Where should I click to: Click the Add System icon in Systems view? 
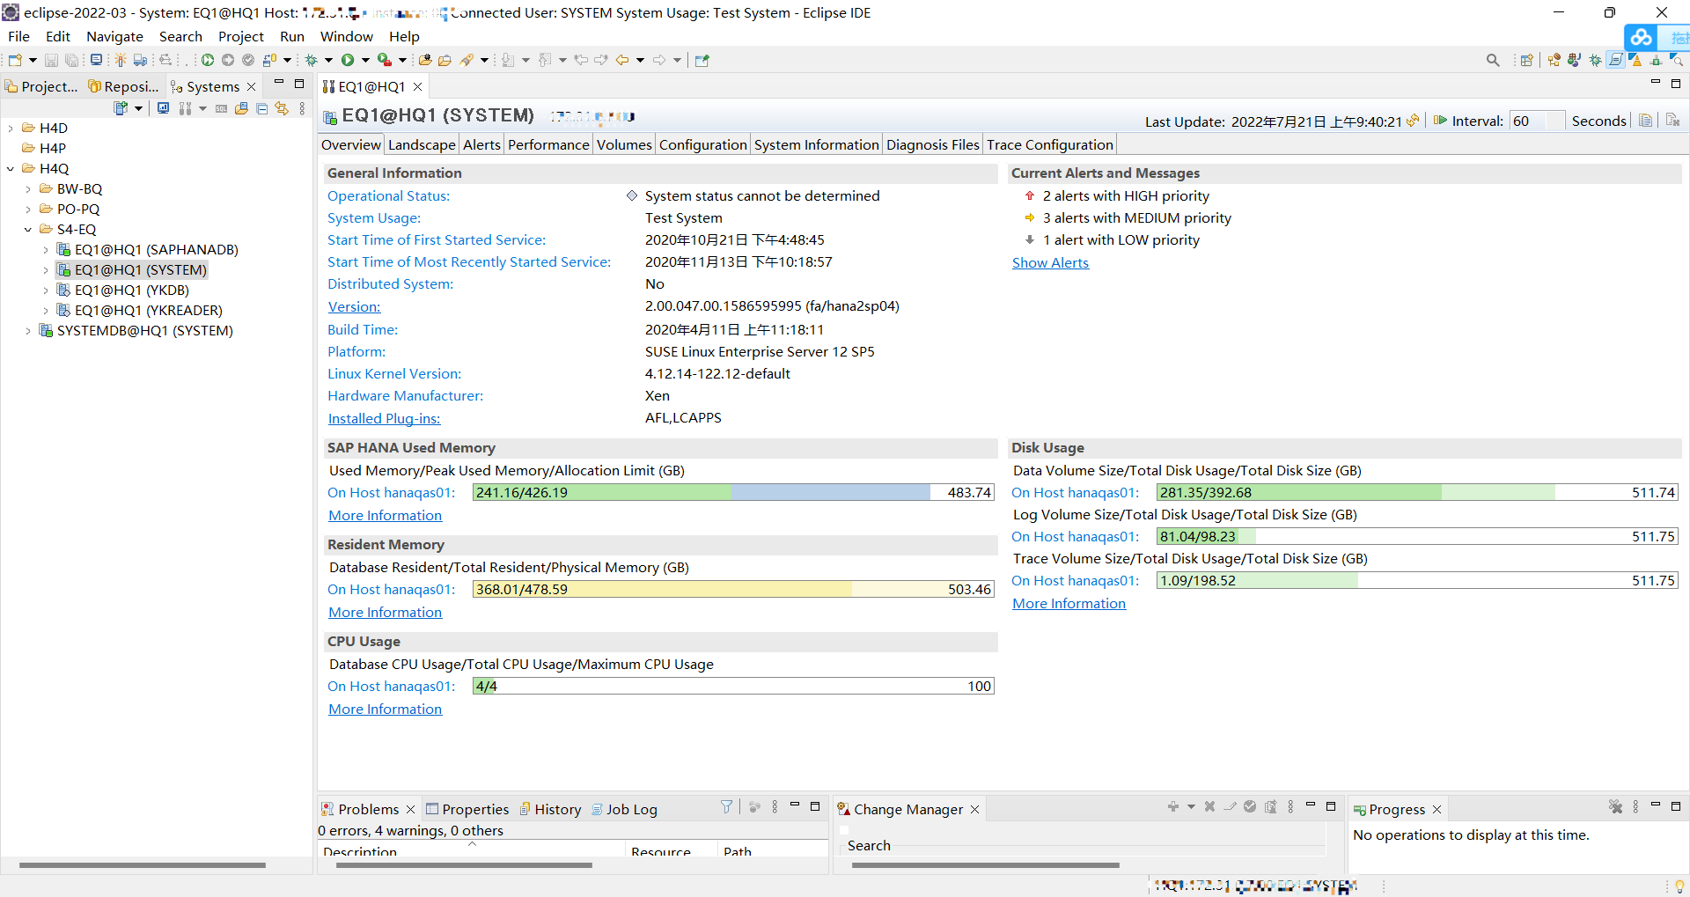tap(121, 108)
